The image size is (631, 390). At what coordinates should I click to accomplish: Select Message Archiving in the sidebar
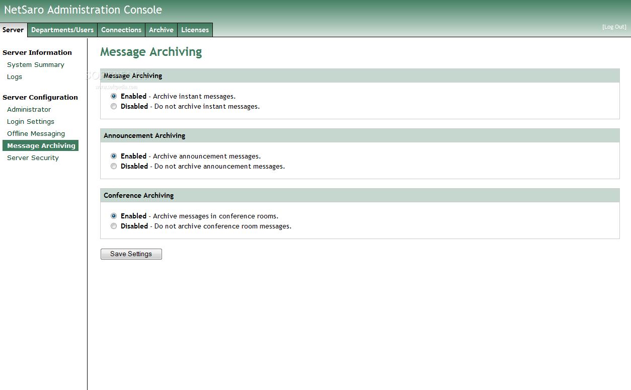40,145
